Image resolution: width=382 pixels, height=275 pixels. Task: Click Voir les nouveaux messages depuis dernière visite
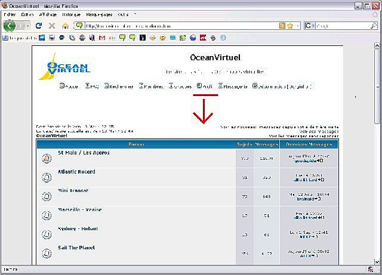pyautogui.click(x=279, y=127)
